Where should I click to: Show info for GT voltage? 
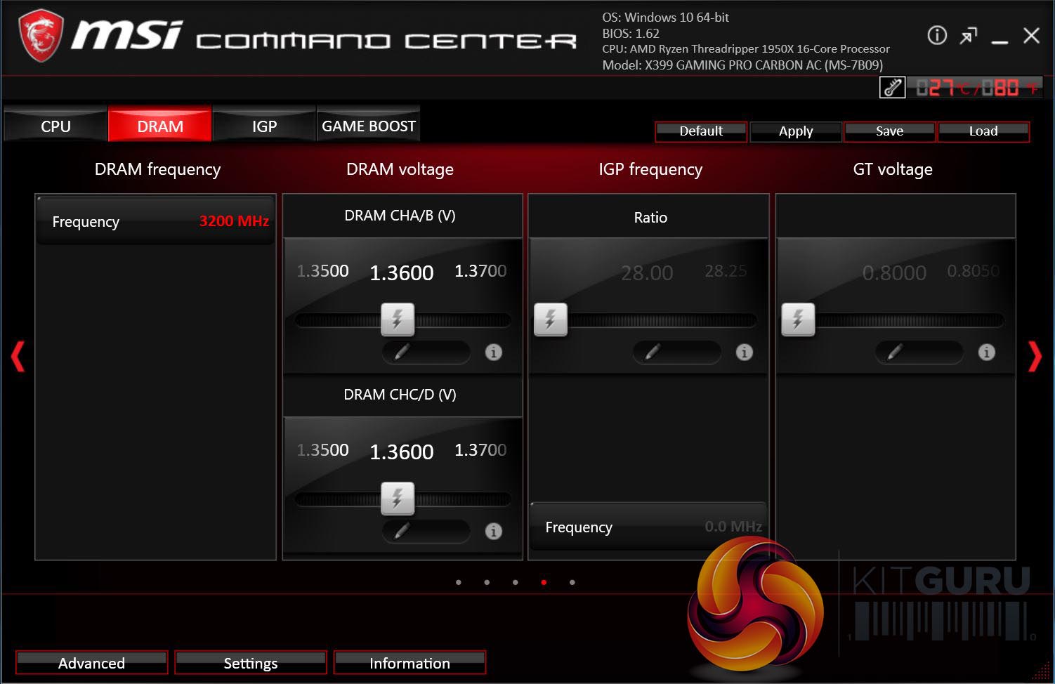[x=987, y=353]
